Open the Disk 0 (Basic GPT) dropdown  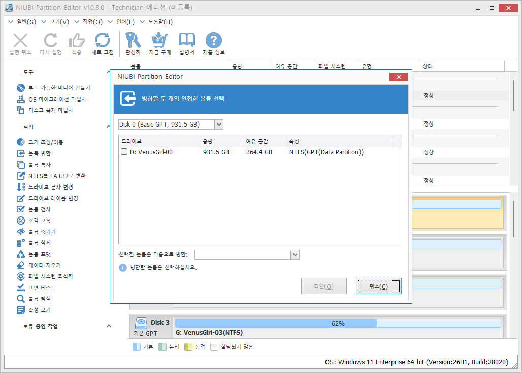219,125
